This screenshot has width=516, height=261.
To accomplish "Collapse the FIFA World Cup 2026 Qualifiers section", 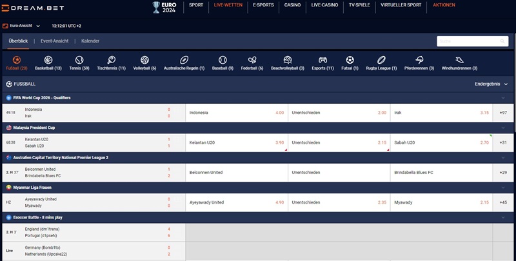I will click(x=503, y=98).
